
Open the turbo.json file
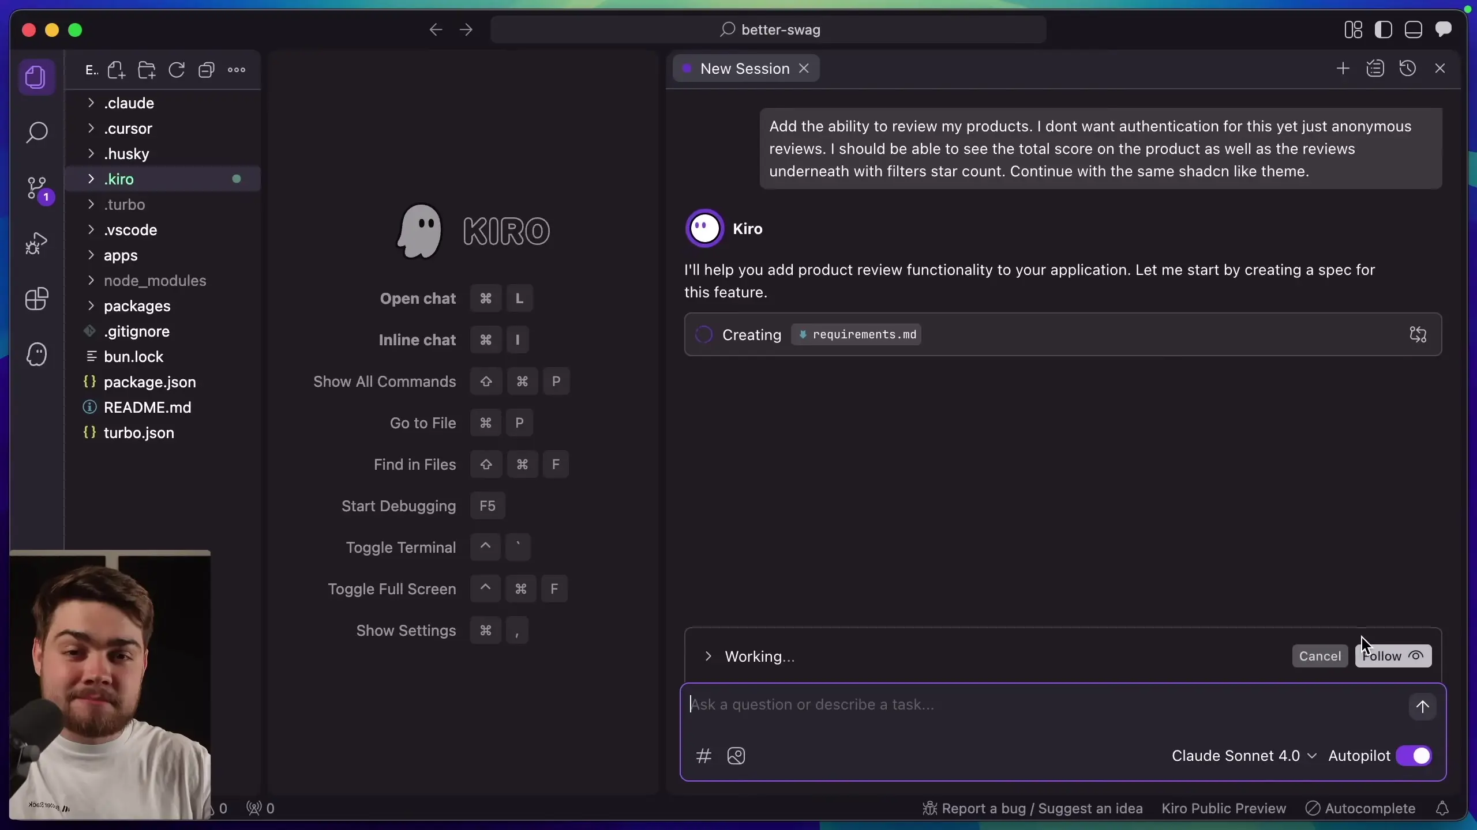[162, 433]
